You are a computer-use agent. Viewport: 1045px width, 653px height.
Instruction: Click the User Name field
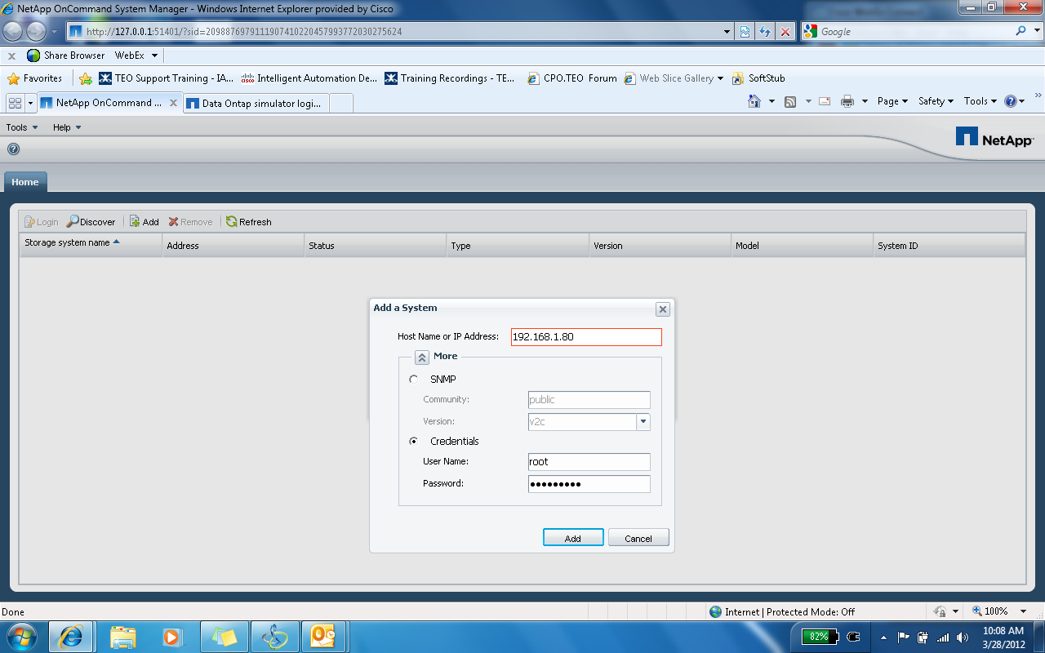coord(589,462)
